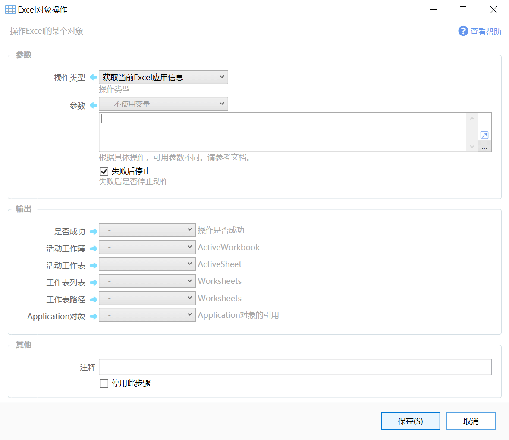The height and width of the screenshot is (440, 509).
Task: Click the 注释 comment input field
Action: click(295, 367)
